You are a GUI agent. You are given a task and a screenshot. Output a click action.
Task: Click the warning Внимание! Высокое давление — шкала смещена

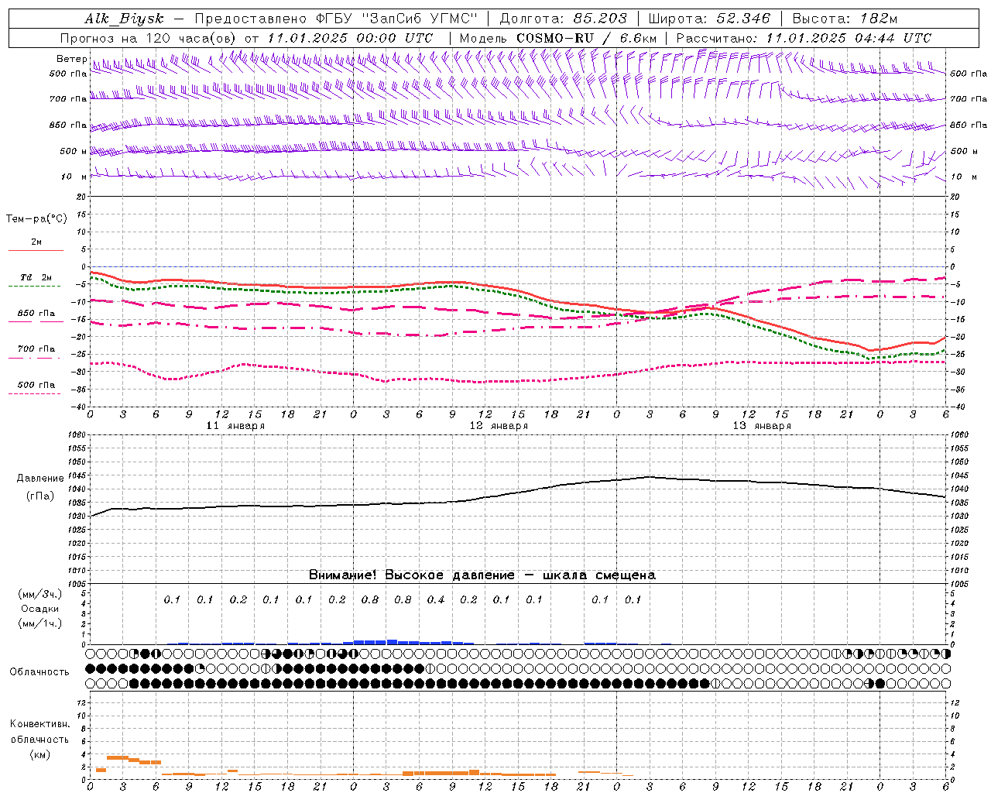[x=482, y=575]
